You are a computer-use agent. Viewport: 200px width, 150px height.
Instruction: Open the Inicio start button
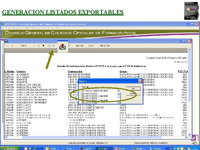coord(10,148)
